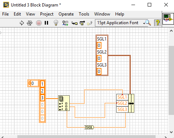Click the Abort Execution stop button
Image resolution: width=174 pixels, height=138 pixels.
click(x=39, y=23)
